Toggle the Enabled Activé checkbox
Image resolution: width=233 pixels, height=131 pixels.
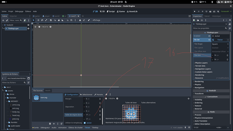(x=213, y=36)
